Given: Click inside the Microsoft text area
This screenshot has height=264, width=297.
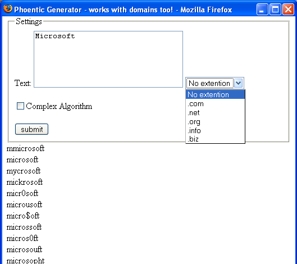Looking at the screenshot, I should pos(108,59).
